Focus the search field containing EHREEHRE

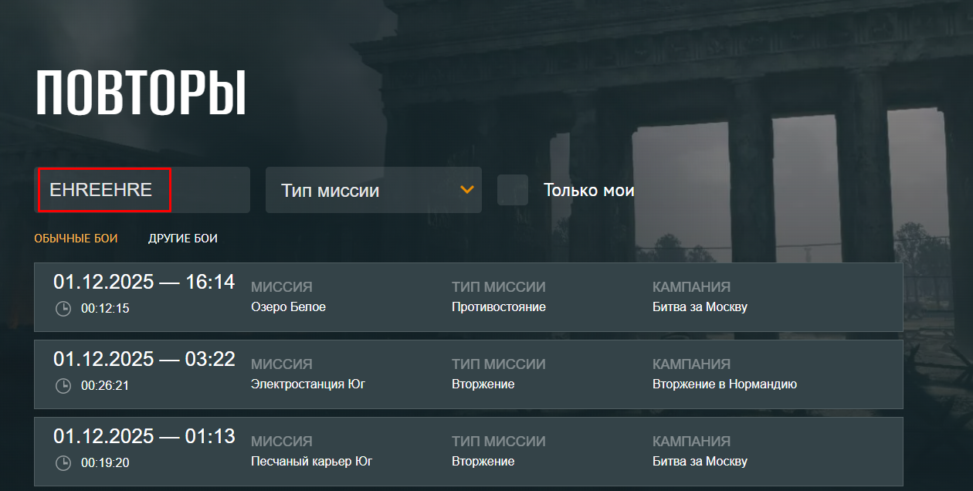142,190
